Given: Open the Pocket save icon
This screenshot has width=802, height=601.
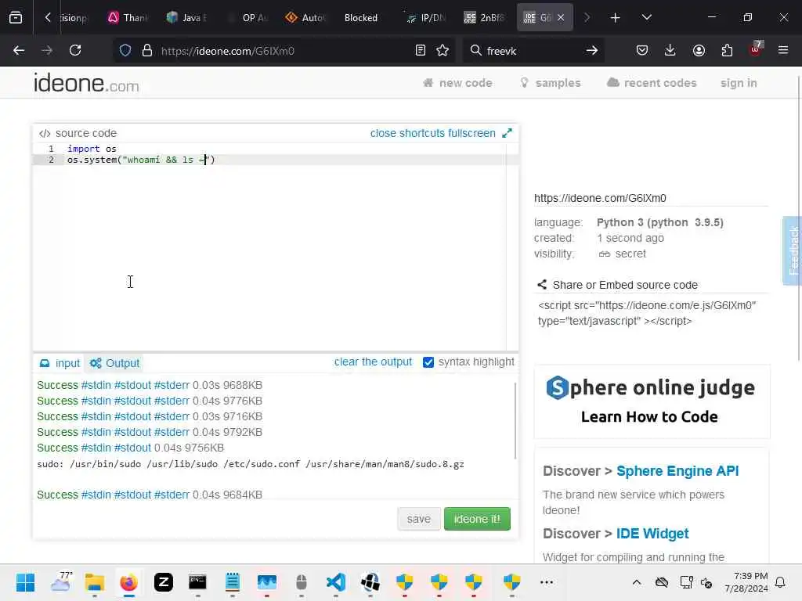Looking at the screenshot, I should click(642, 50).
